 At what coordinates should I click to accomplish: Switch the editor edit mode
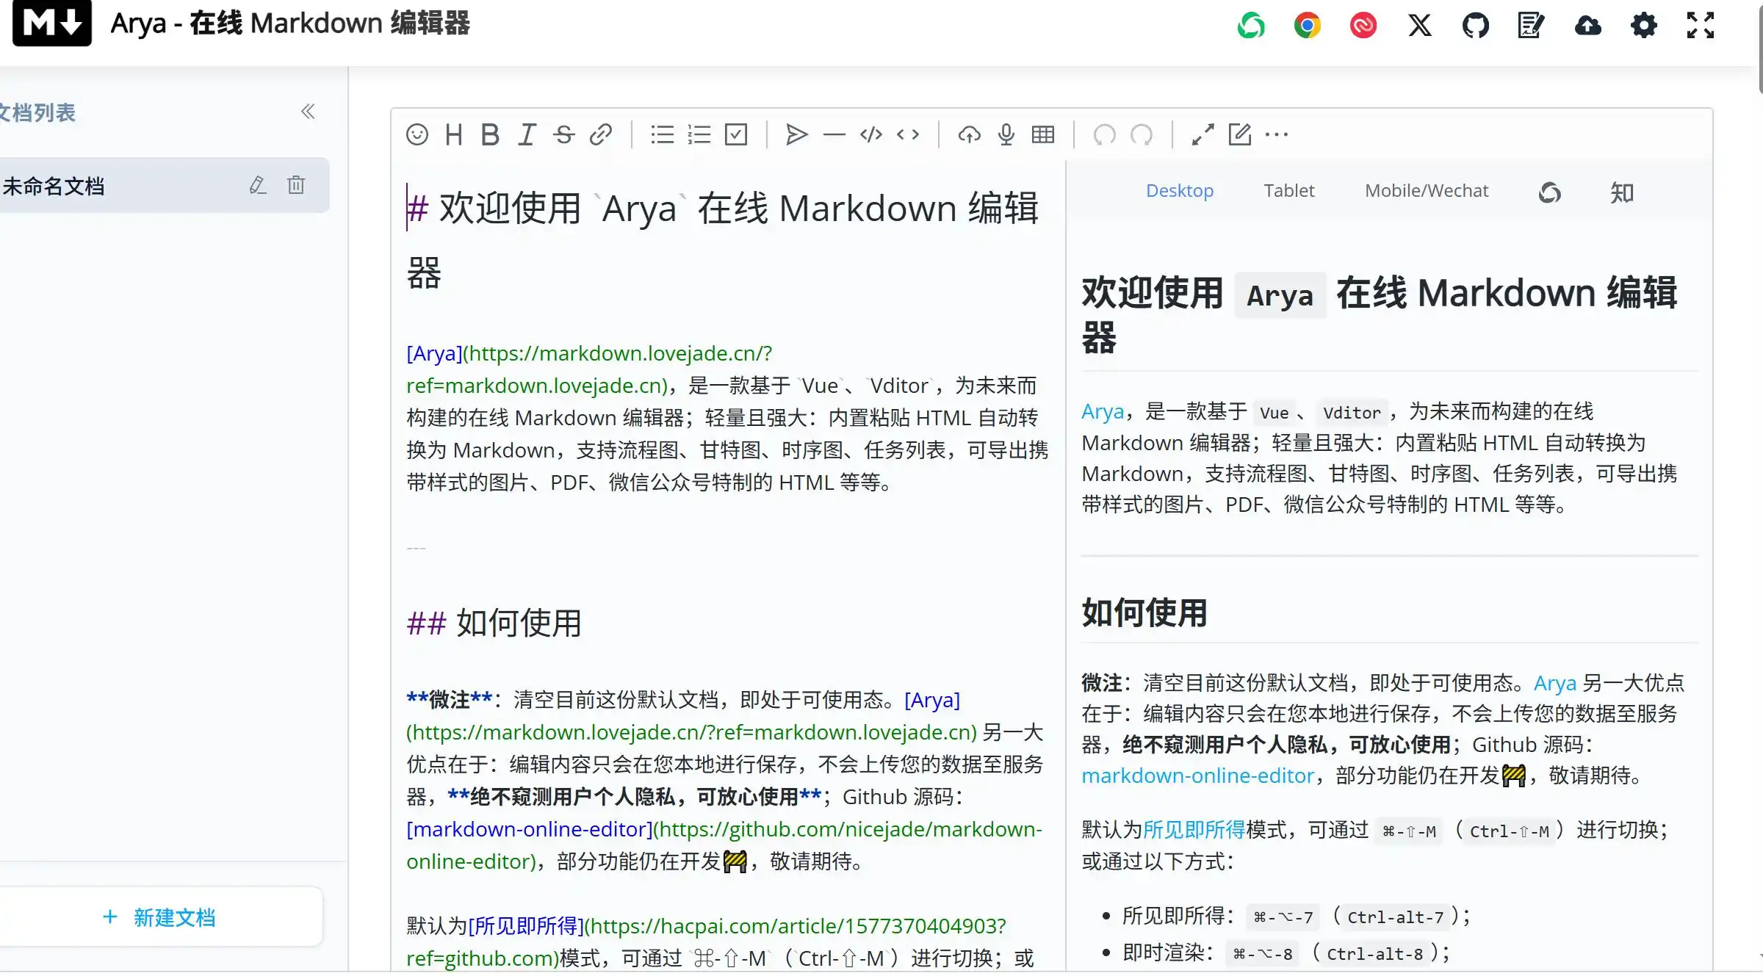1240,134
